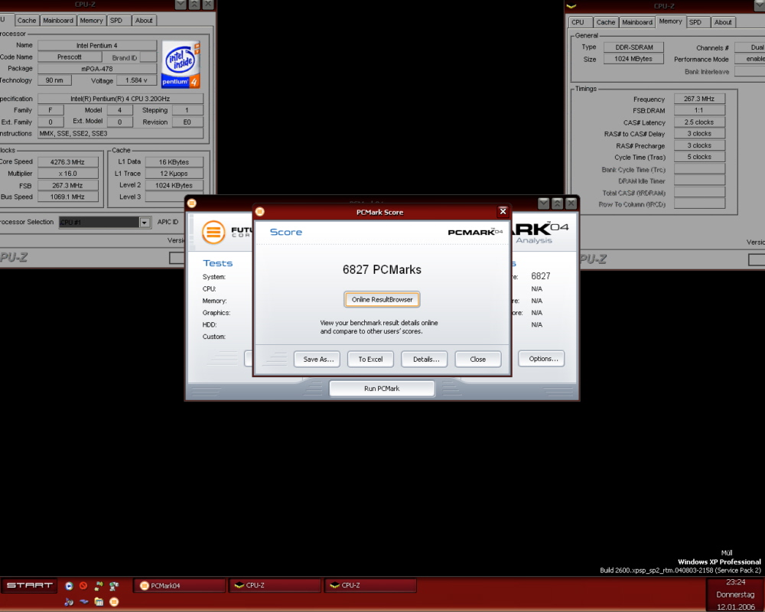
Task: Minimize the PCMark04 main window
Action: pyautogui.click(x=543, y=203)
